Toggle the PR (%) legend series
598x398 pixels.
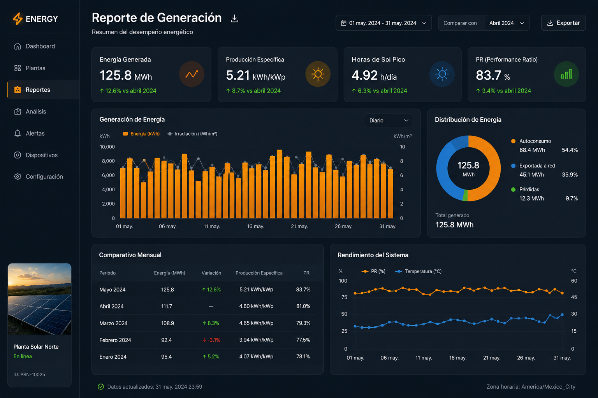373,271
